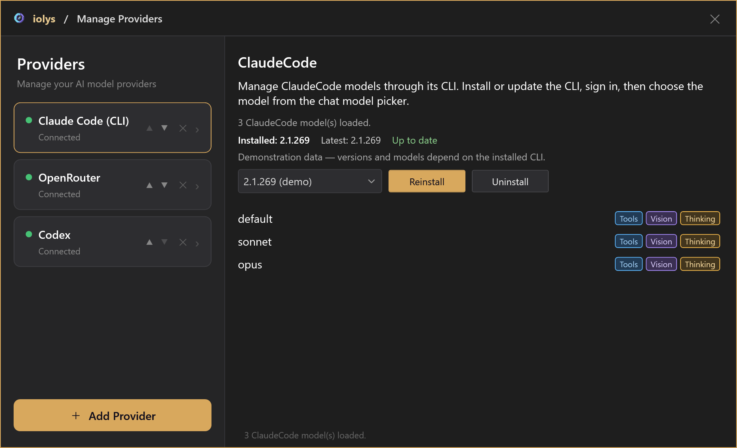This screenshot has height=448, width=737.
Task: Click the Tools badge on sonnet model
Action: click(x=629, y=241)
